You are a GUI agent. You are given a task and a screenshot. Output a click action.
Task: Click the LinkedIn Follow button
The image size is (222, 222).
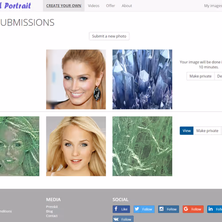[214, 209]
